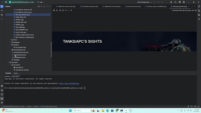Viewport: 201px width, 113px height.
Task: Open the AI assistant sparkle icon
Action: tap(199, 19)
